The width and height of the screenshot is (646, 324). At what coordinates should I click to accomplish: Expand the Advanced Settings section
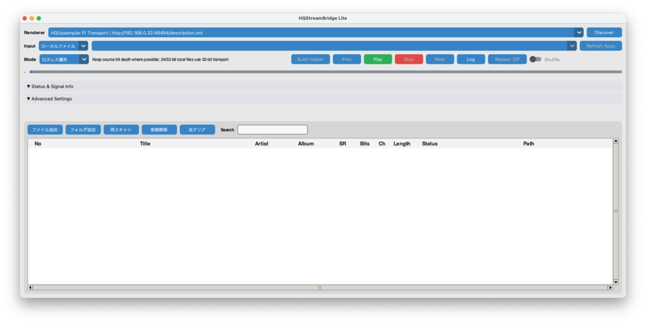click(323, 99)
